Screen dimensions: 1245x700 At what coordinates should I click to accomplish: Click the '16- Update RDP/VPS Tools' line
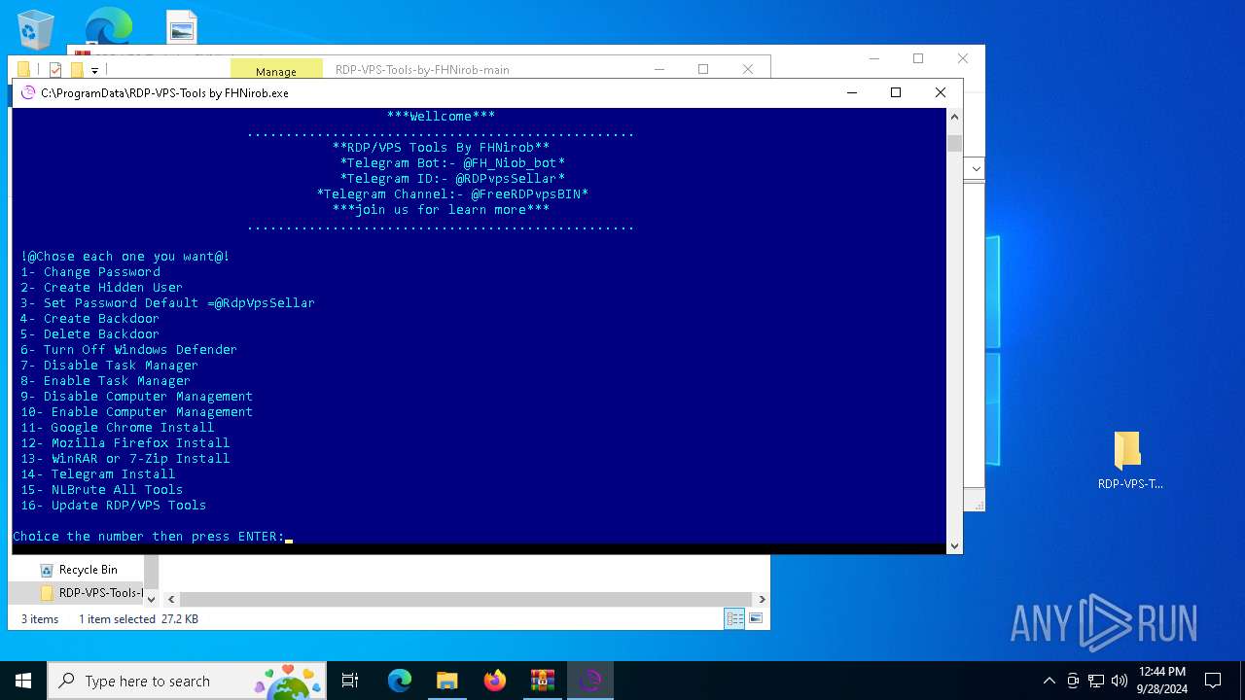(114, 506)
